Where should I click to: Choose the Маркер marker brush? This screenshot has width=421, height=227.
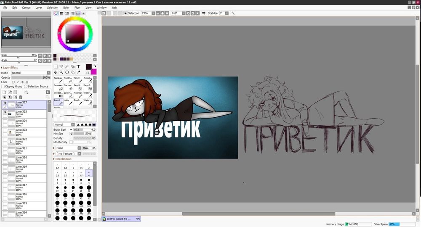77,95
